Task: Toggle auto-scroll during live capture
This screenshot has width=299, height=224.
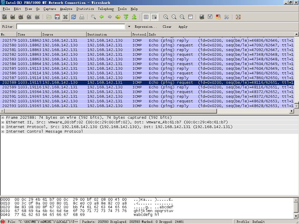Action: pyautogui.click(x=154, y=17)
